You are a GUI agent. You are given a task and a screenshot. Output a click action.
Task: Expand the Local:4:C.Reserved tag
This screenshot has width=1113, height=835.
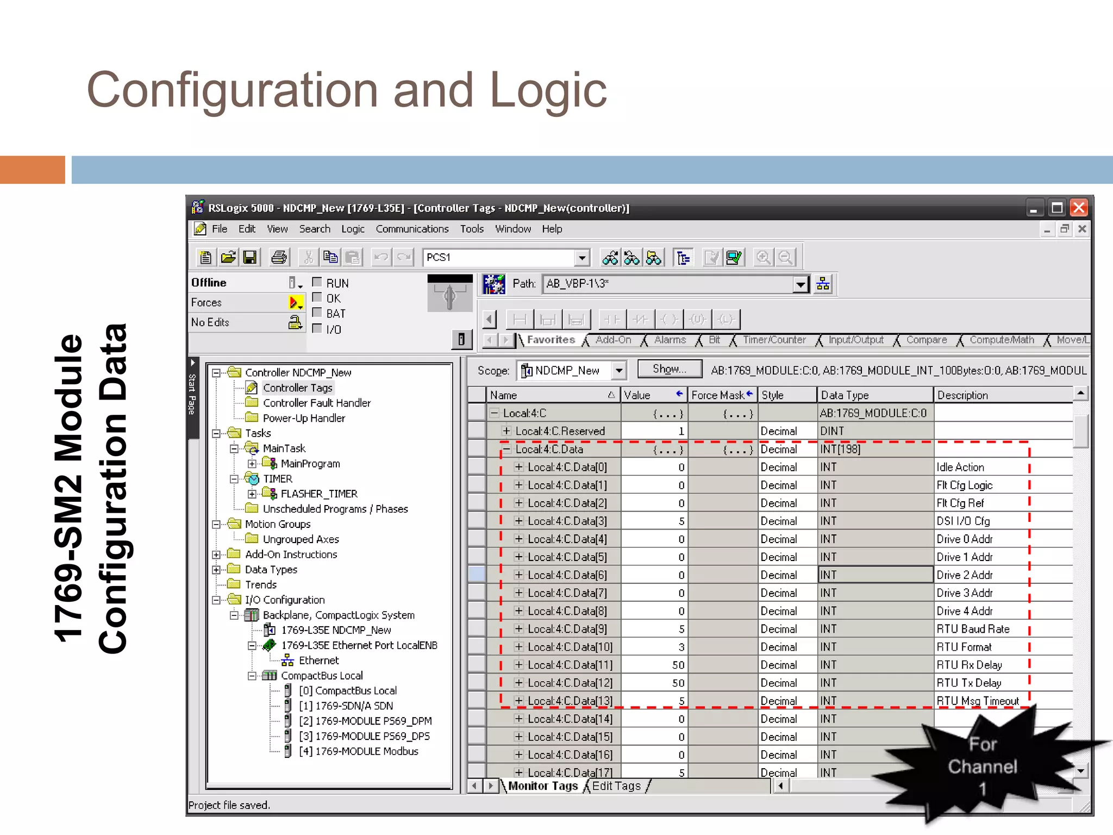(x=507, y=431)
